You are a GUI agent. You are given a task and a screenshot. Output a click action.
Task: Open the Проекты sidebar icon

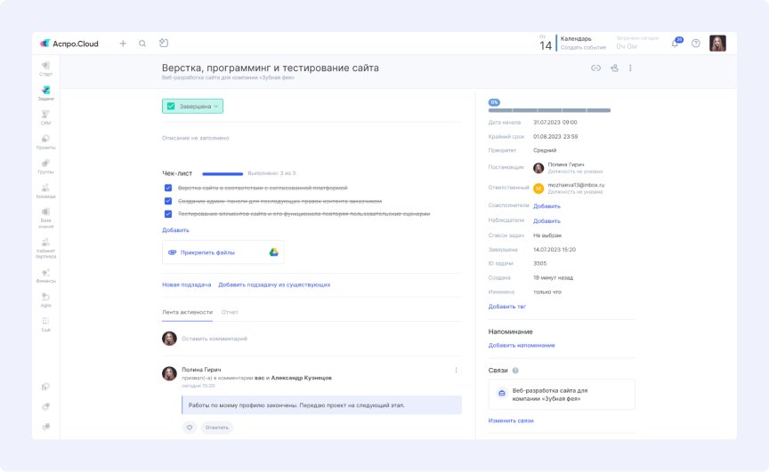click(x=45, y=142)
